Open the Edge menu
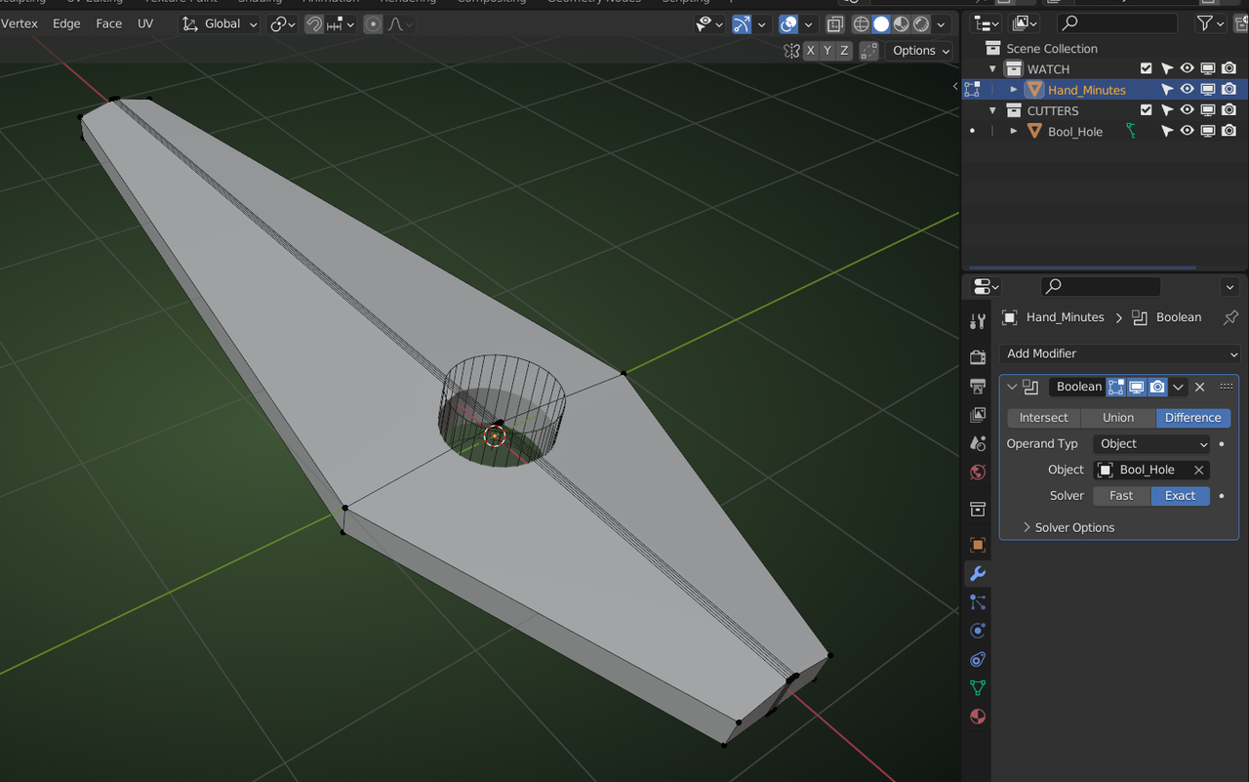Screen dimensions: 1249x782 pyautogui.click(x=66, y=23)
